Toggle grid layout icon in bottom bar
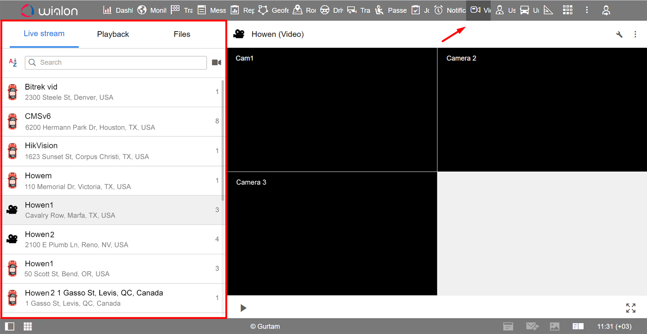The image size is (647, 334). (x=28, y=326)
